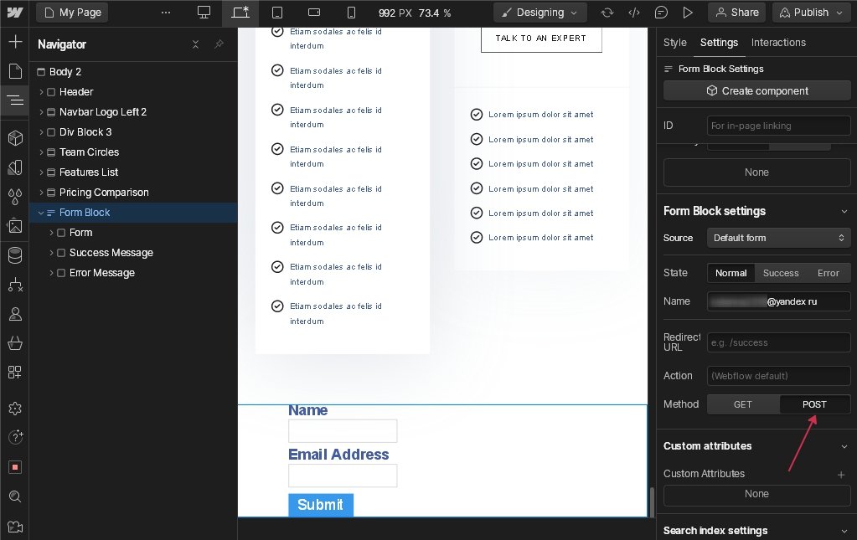Select the mobile portrait breakpoint icon
Image resolution: width=857 pixels, height=540 pixels.
(x=351, y=13)
